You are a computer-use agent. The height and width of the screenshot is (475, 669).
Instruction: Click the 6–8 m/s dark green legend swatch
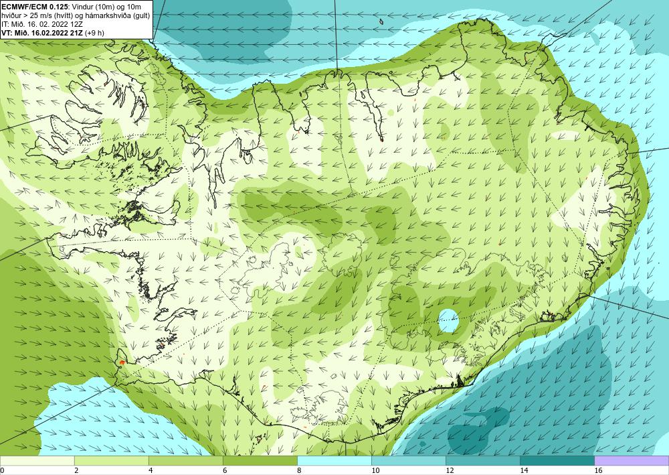point(260,460)
